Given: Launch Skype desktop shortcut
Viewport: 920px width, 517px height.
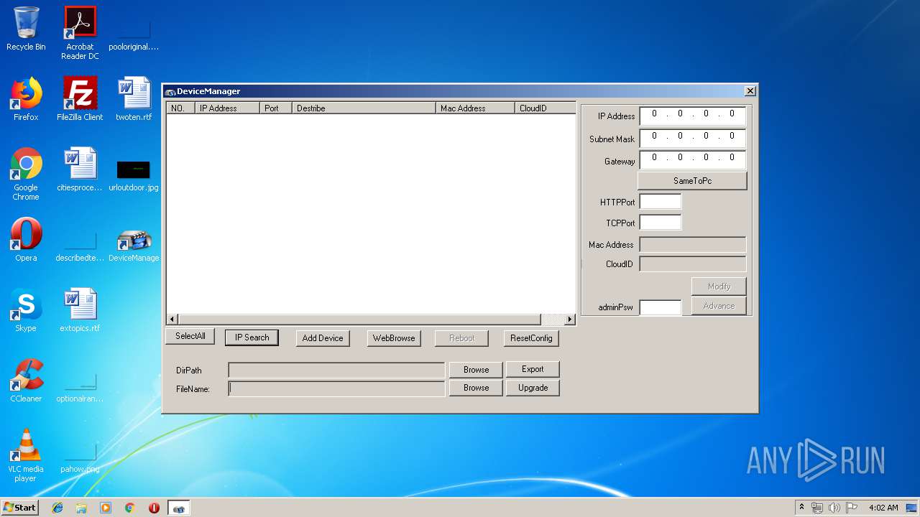Looking at the screenshot, I should tap(26, 310).
